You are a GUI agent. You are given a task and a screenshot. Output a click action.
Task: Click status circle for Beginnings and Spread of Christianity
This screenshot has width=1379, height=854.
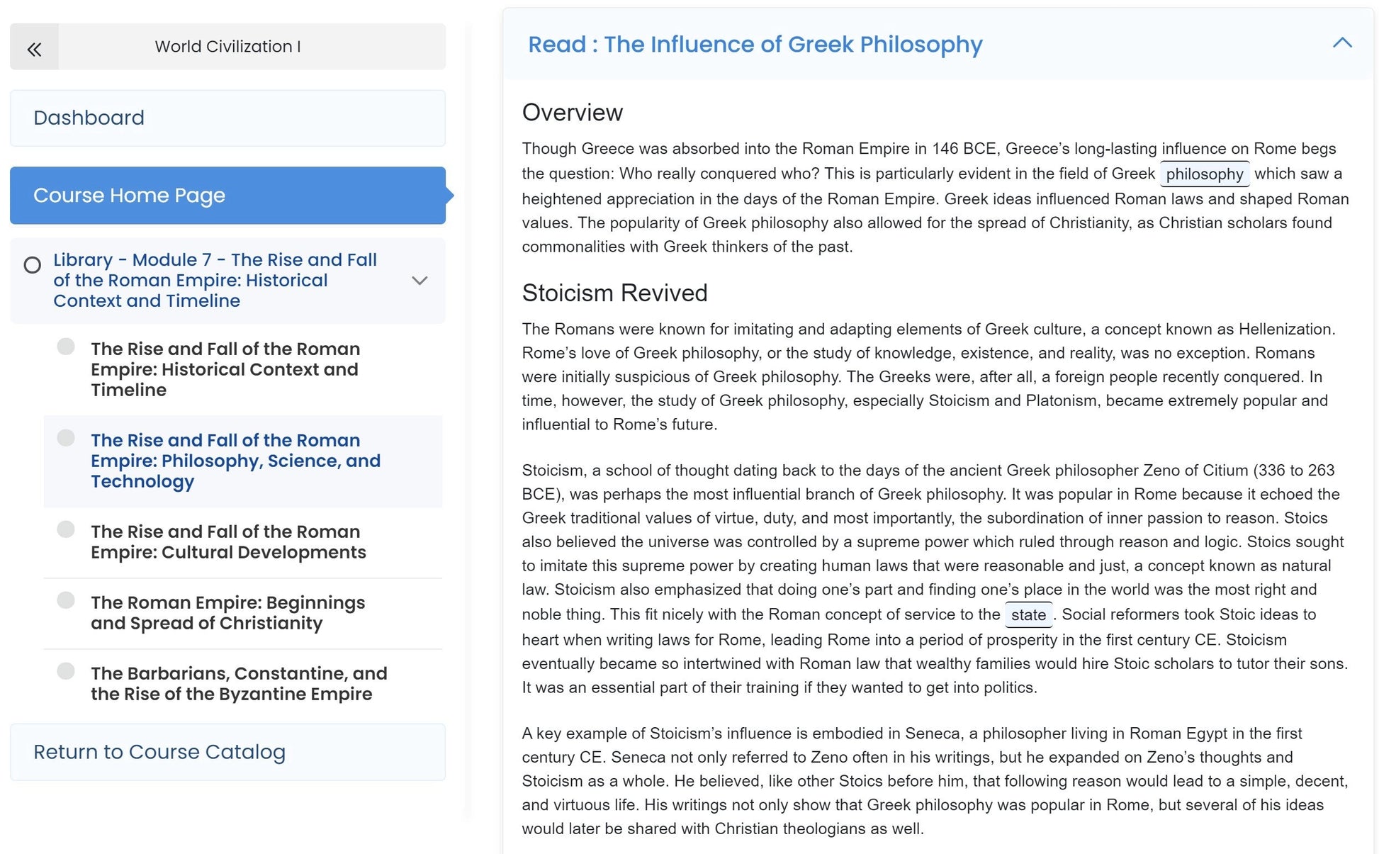pyautogui.click(x=66, y=600)
